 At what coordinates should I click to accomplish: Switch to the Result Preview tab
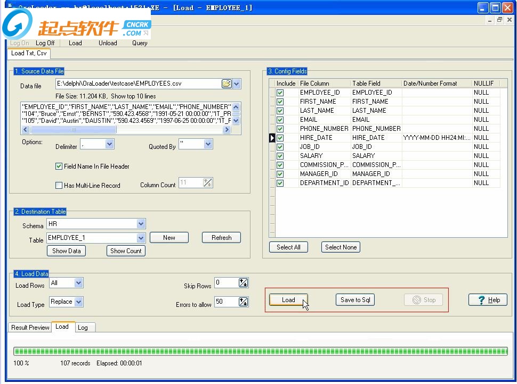30,328
